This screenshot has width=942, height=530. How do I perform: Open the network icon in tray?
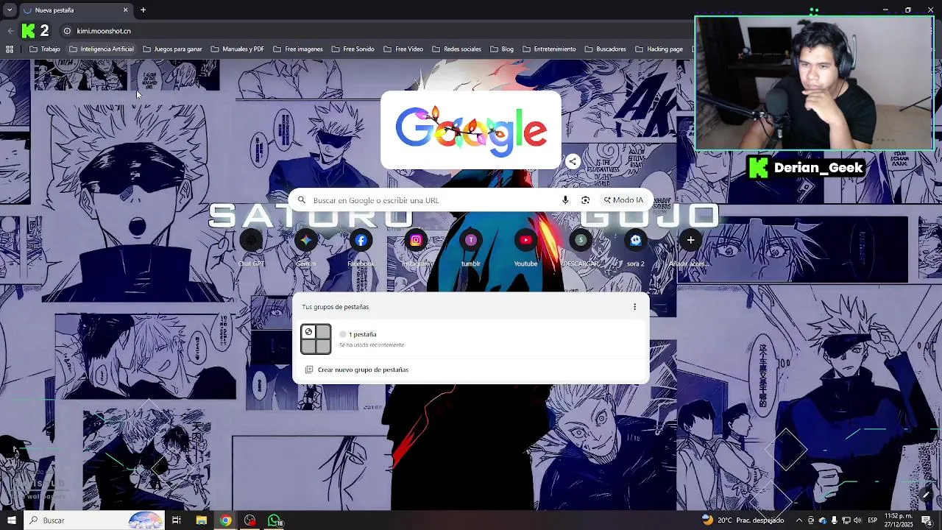tap(846, 520)
